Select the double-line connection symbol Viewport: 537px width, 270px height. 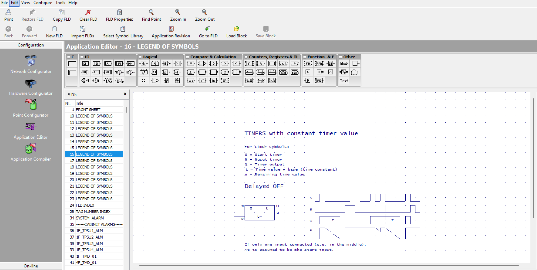72,72
